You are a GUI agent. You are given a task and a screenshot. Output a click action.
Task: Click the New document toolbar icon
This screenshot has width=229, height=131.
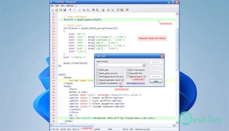pos(52,10)
